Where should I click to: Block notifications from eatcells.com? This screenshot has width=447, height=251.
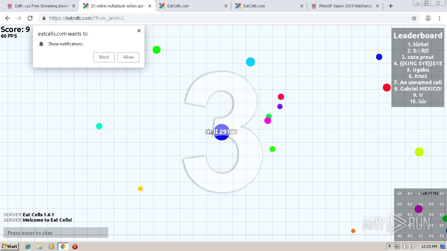pyautogui.click(x=104, y=57)
